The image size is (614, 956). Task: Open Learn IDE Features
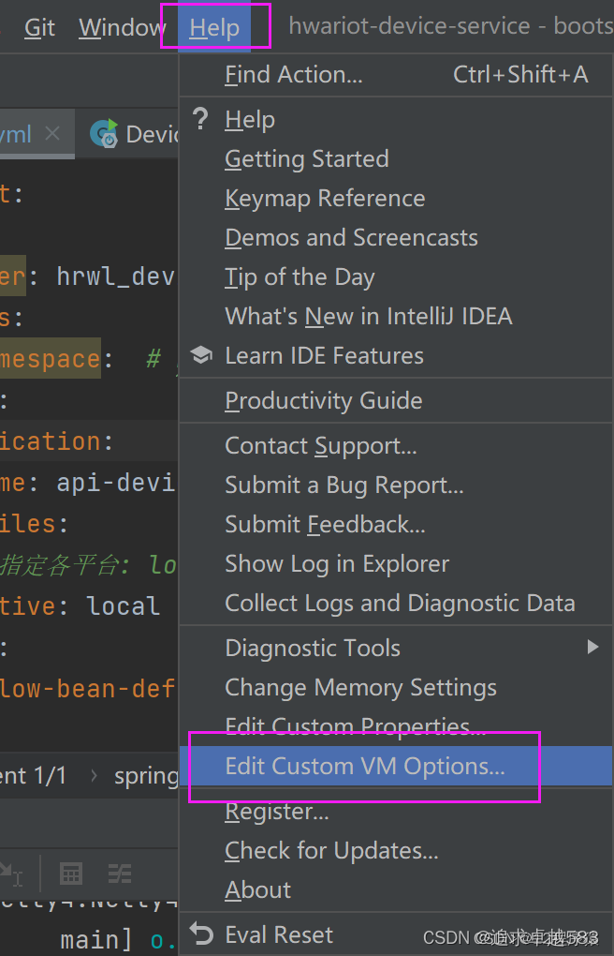coord(395,355)
